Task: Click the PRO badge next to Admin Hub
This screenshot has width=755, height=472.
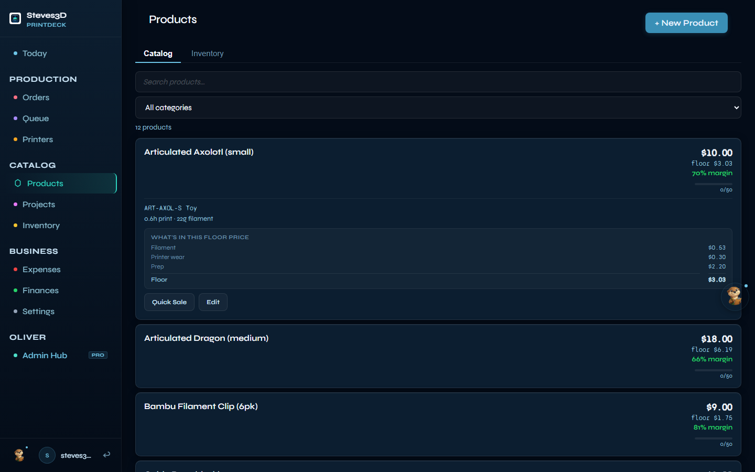Action: tap(98, 355)
